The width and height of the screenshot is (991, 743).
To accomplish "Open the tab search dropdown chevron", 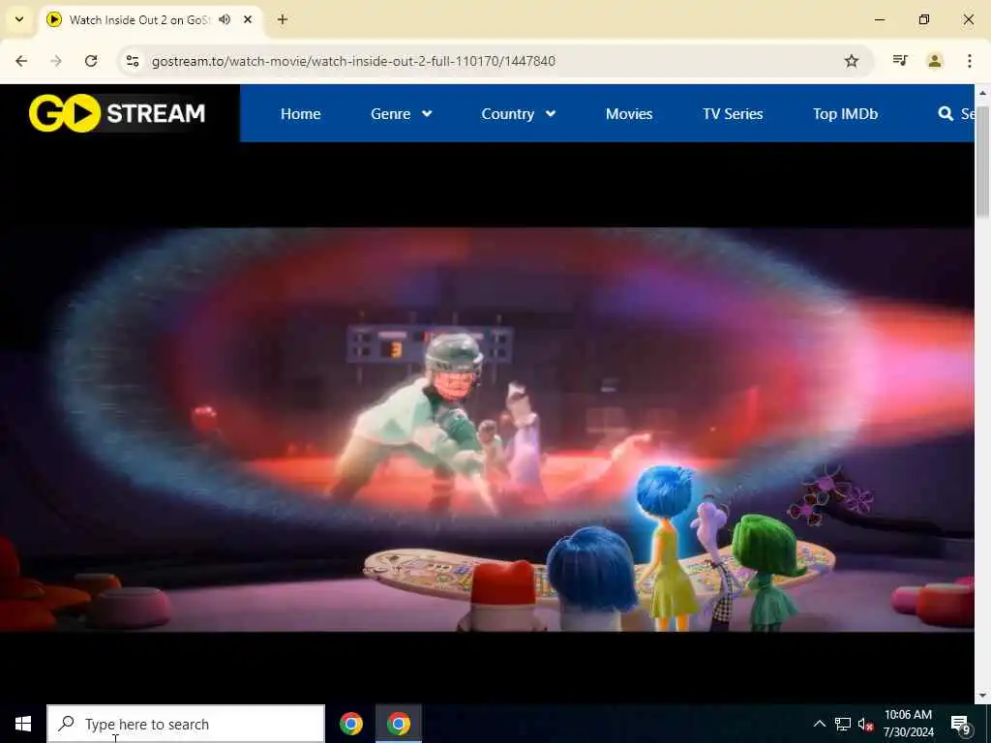I will (19, 19).
